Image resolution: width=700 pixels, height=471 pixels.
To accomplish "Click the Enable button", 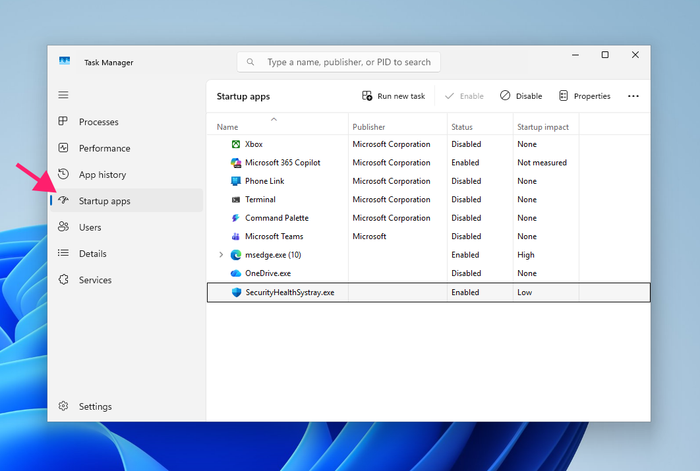I will click(464, 96).
